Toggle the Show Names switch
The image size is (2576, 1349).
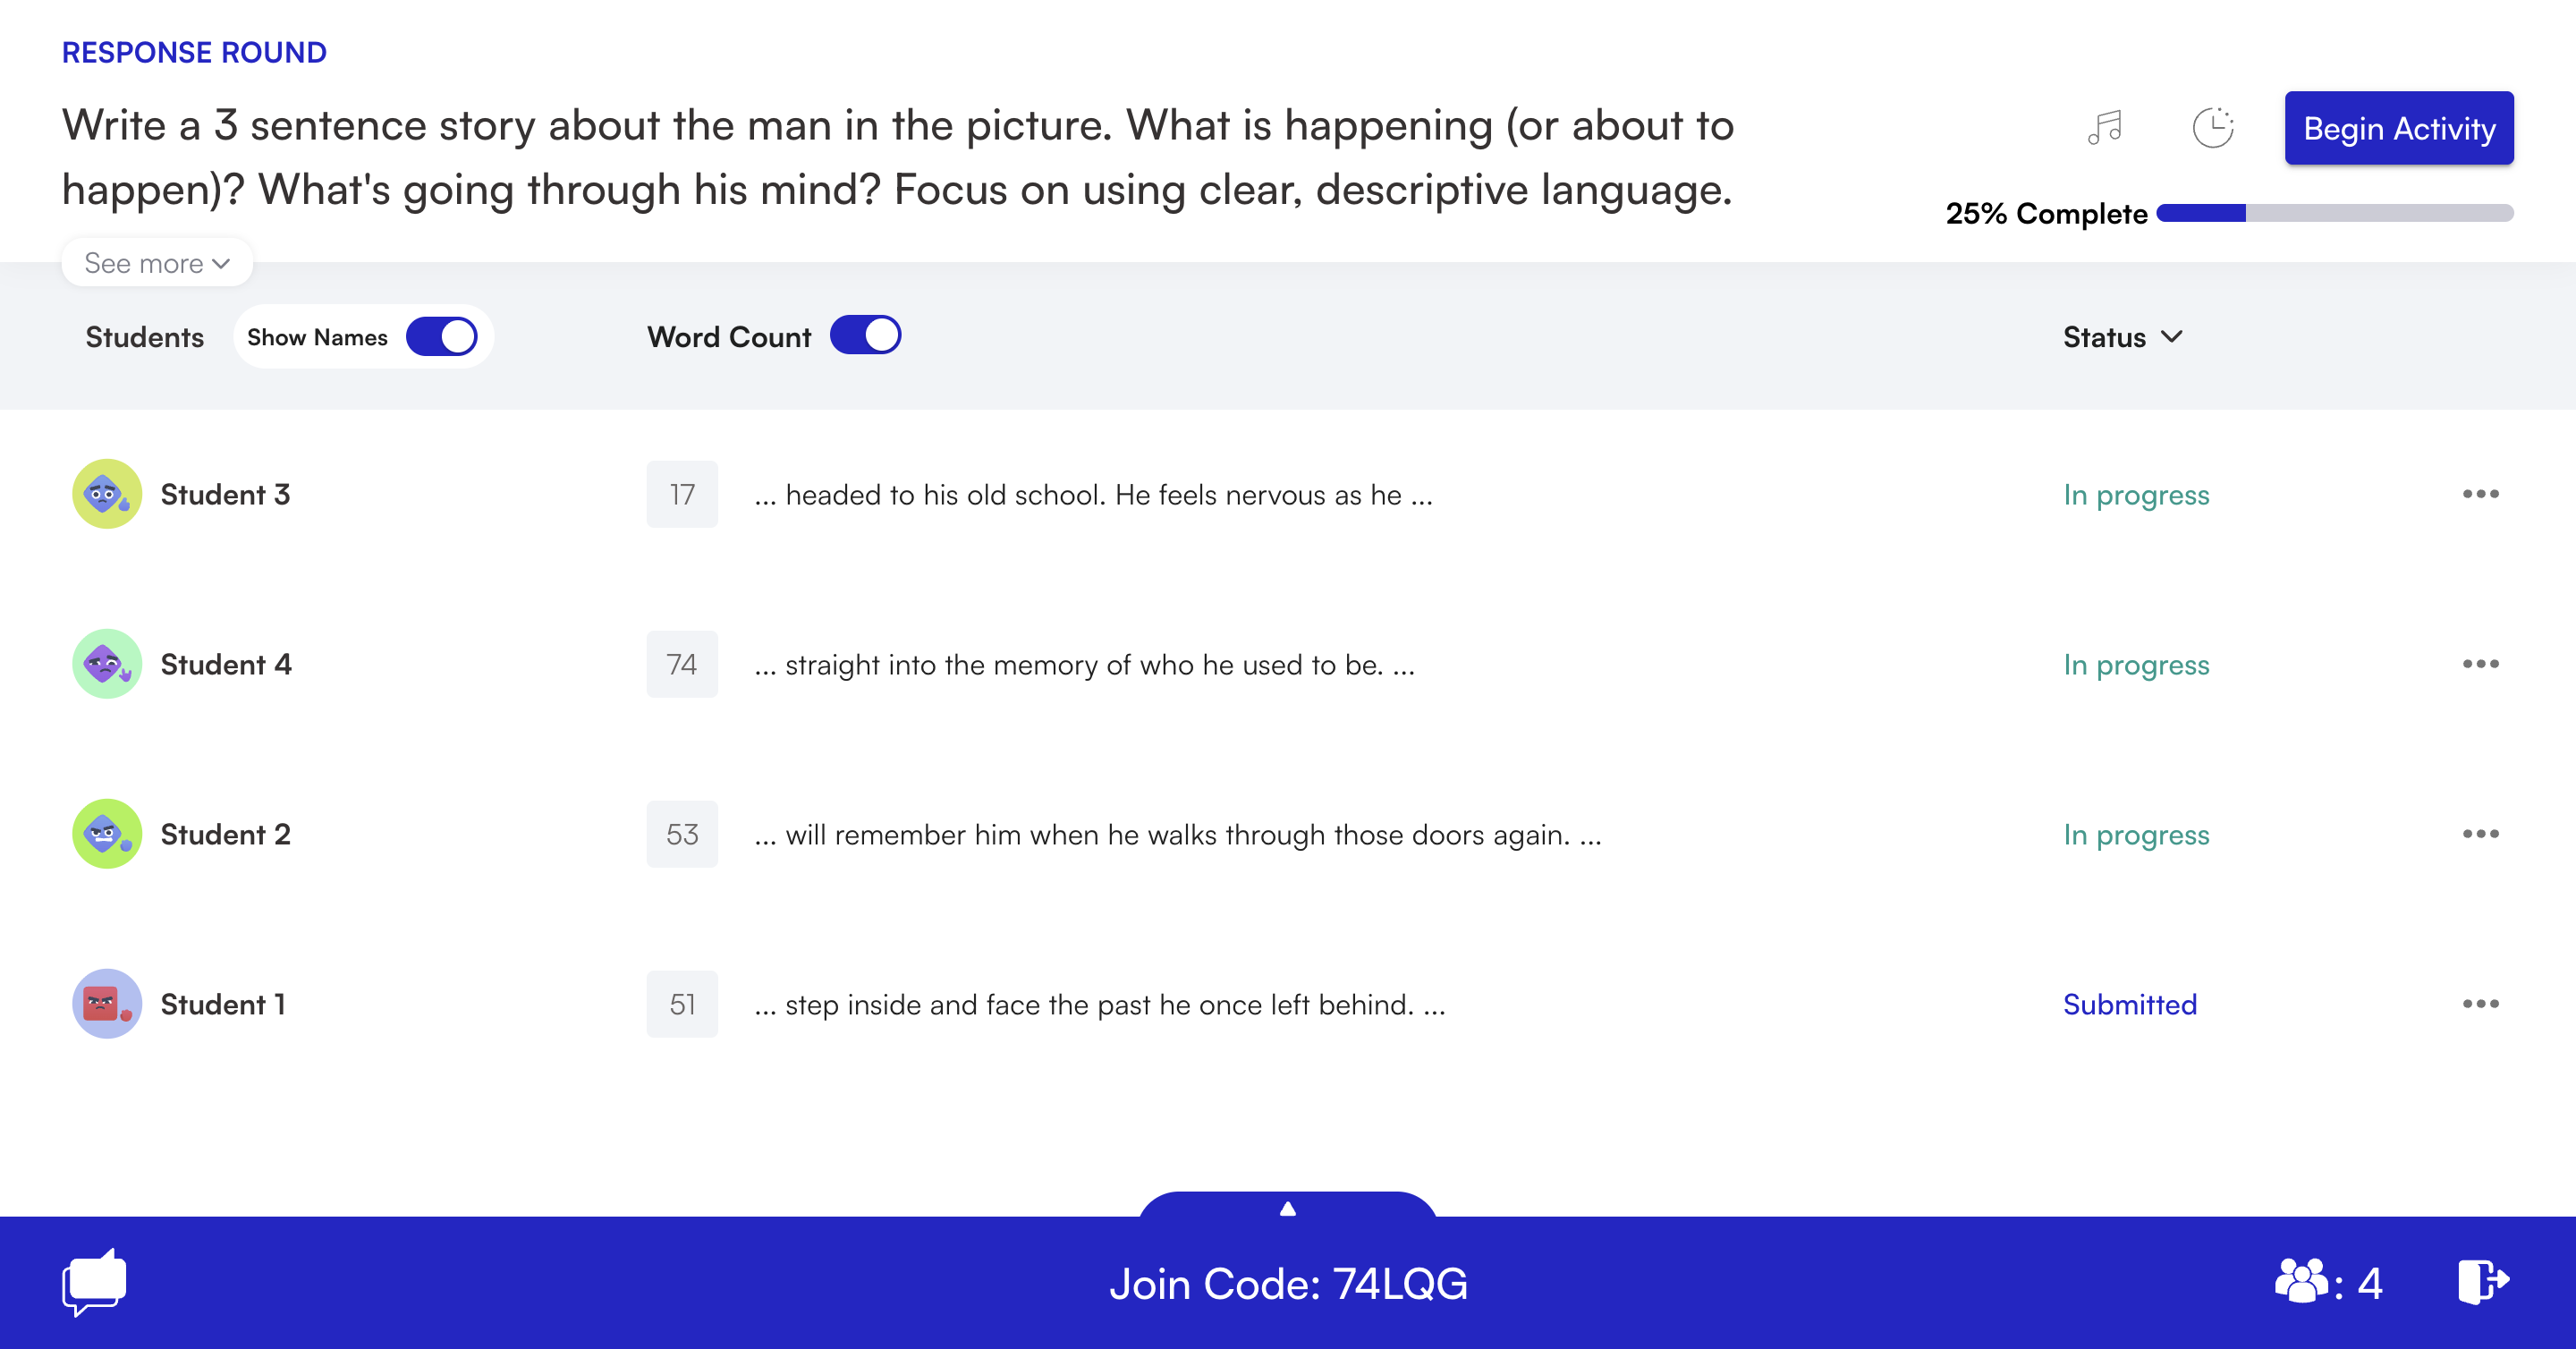pos(441,337)
